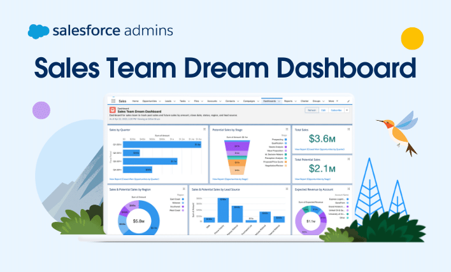The image size is (451, 272).
Task: Click the $3.6M Total Sales value
Action: [x=322, y=139]
